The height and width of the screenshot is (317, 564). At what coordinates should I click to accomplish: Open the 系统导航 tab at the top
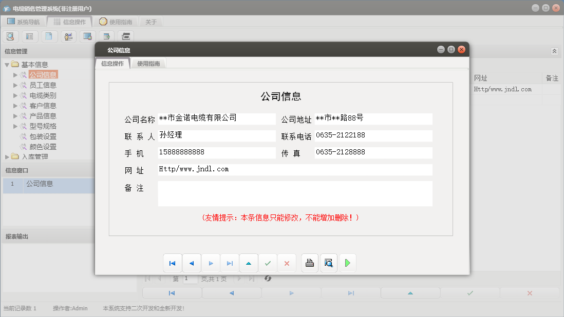point(25,22)
